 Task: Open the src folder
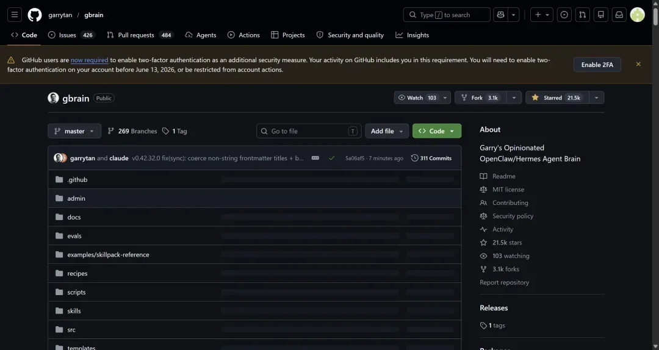pos(71,329)
